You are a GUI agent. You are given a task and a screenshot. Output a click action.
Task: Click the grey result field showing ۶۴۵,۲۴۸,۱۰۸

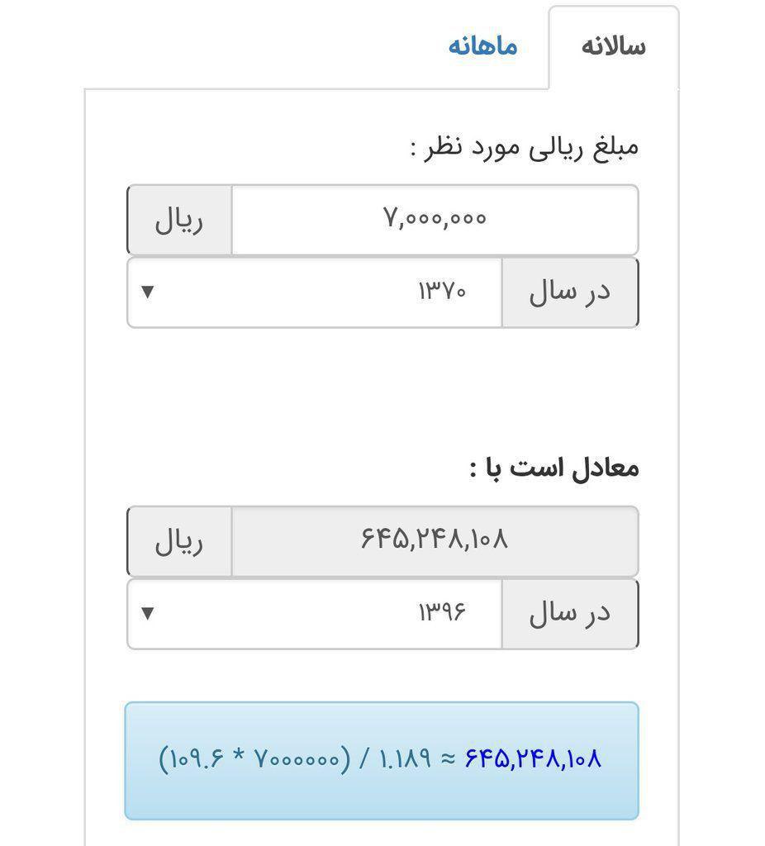point(435,540)
